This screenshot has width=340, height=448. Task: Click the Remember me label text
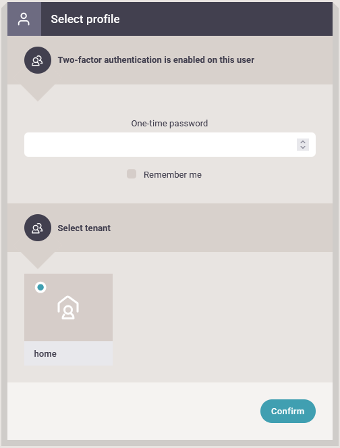pyautogui.click(x=173, y=174)
